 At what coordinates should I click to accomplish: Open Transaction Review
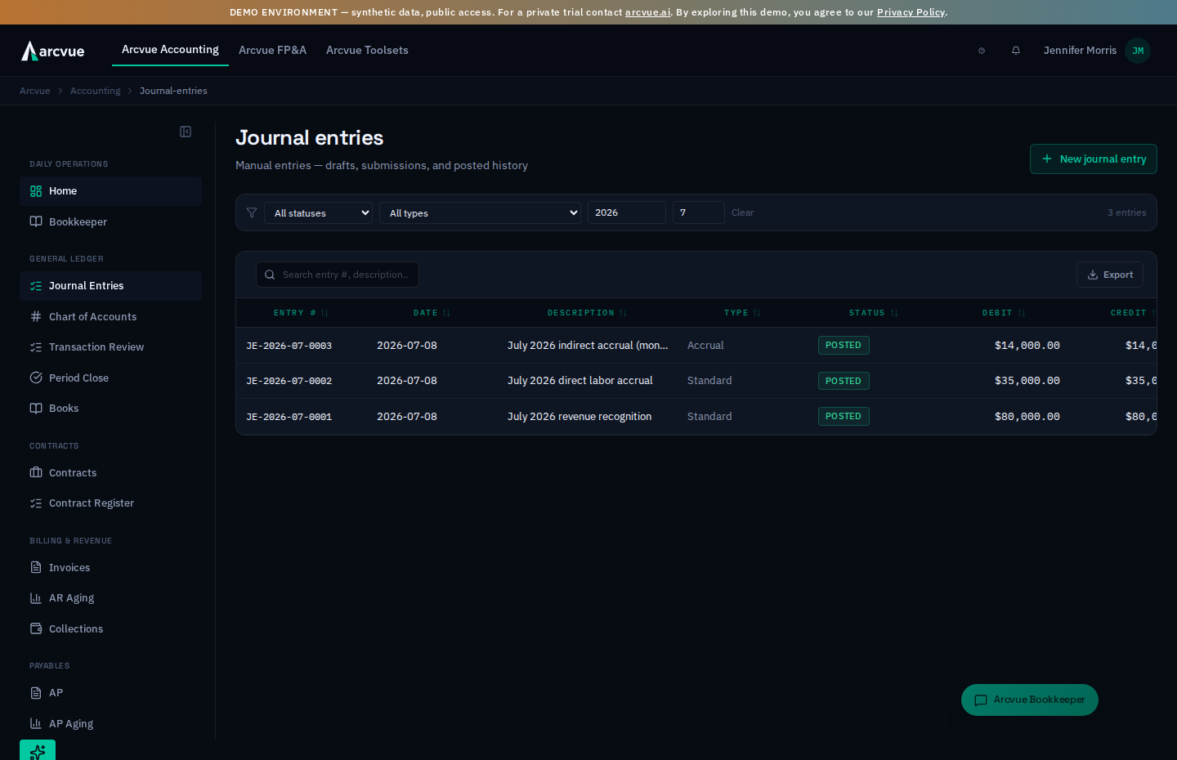pos(110,347)
